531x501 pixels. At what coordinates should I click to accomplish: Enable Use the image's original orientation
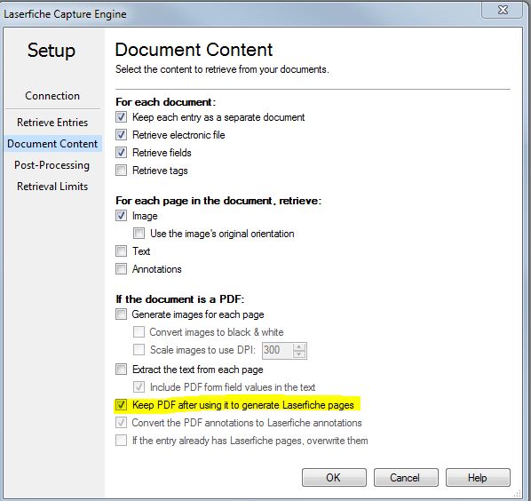(139, 234)
